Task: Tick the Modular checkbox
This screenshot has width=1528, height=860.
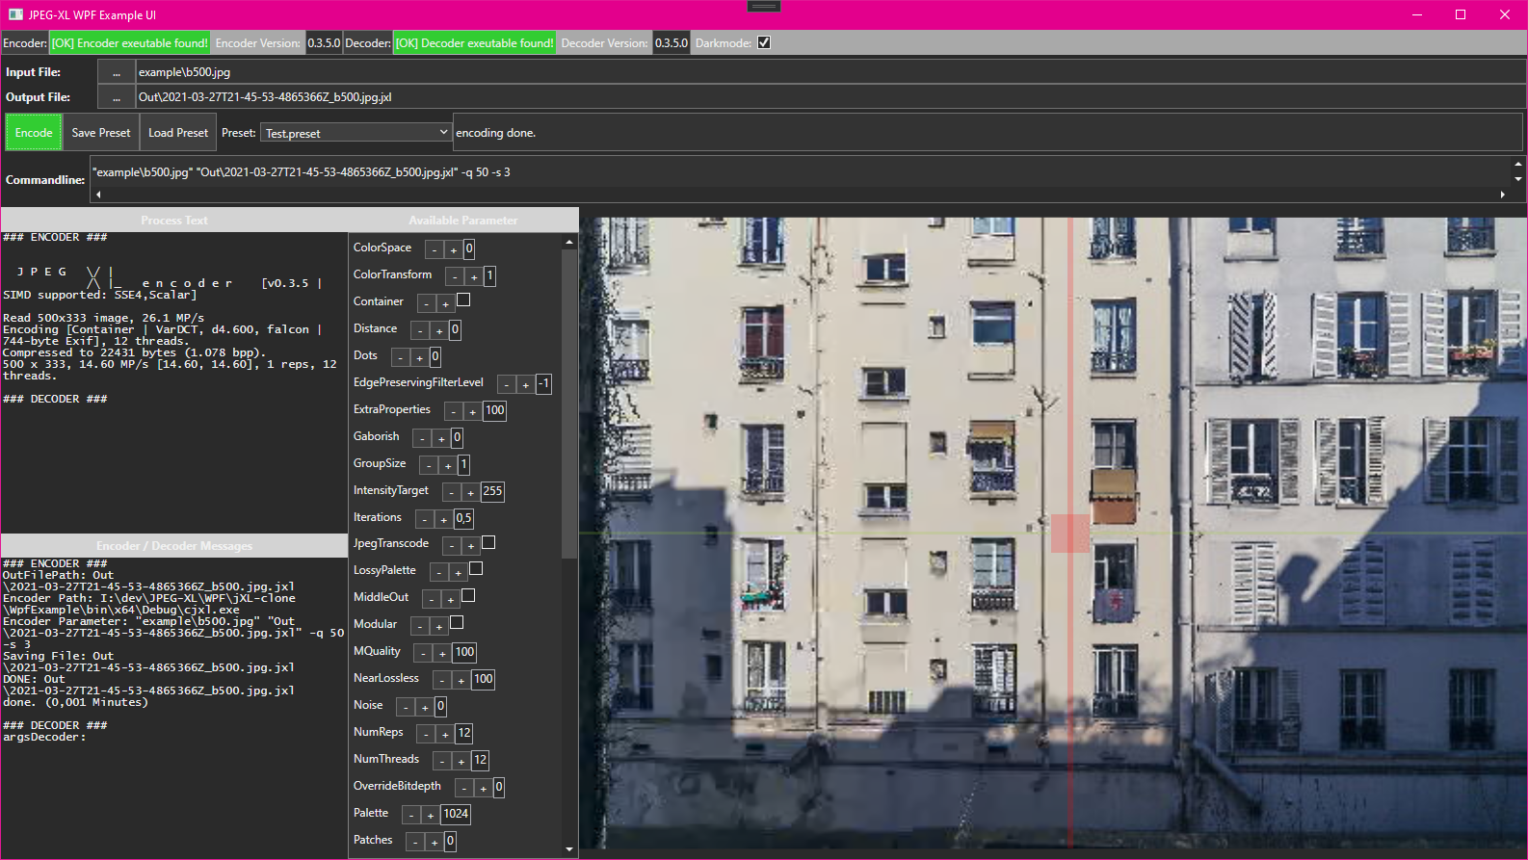Action: pyautogui.click(x=457, y=623)
